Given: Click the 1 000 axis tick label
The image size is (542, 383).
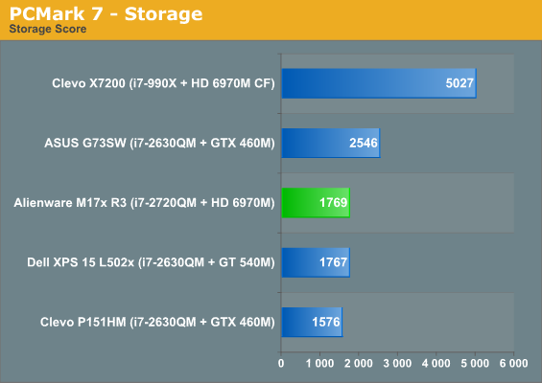Looking at the screenshot, I should pos(319,363).
